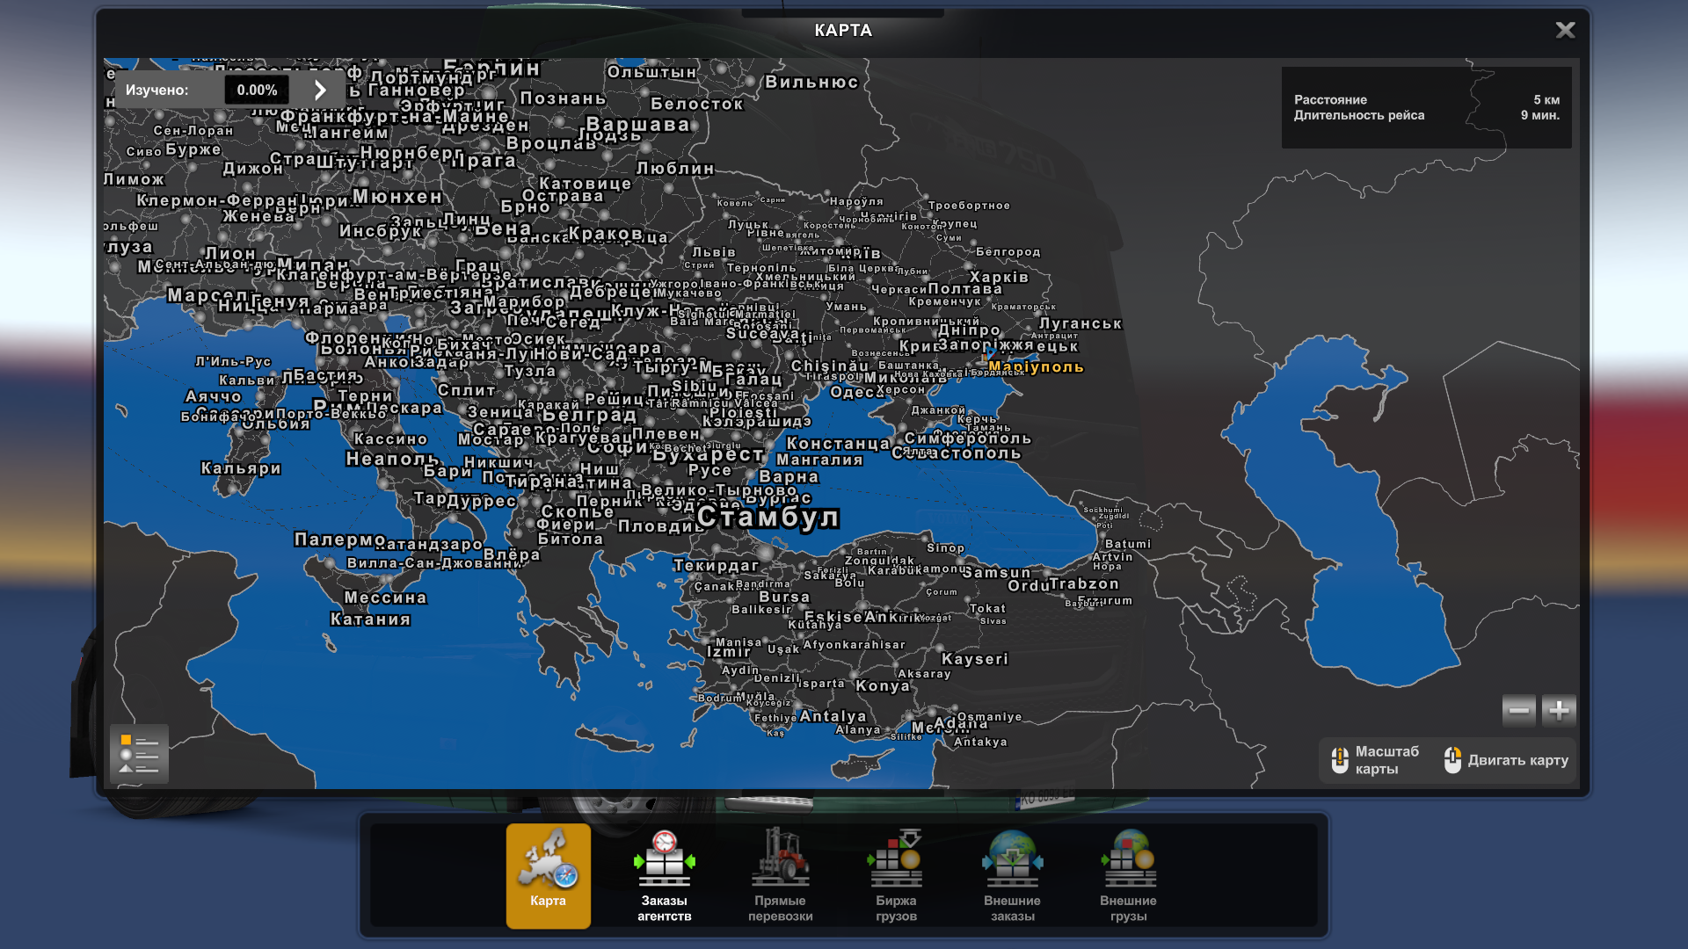Select Konya on the map
Screen dimensions: 1688x949
pos(883,685)
